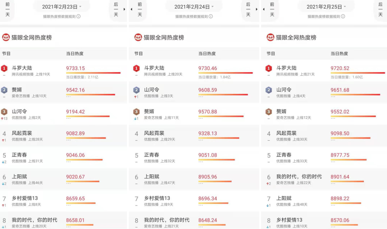Open 我的时代，你的时代 entry in 2月25日 list
The image size is (387, 229).
coord(299,176)
